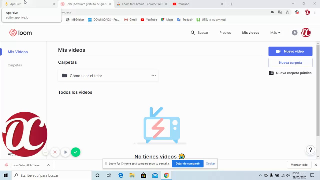The height and width of the screenshot is (180, 320).
Task: Pause the Loom recording
Action: coord(65,152)
